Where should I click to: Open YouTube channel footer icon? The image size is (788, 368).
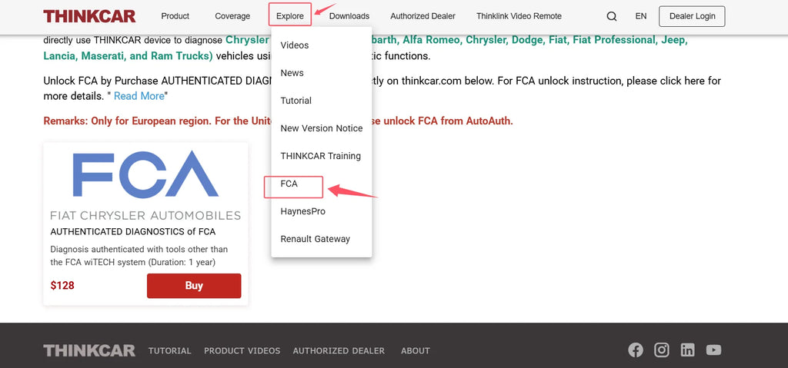(714, 350)
